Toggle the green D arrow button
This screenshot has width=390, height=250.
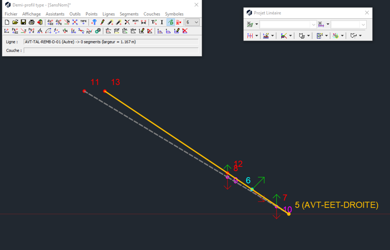point(171,22)
